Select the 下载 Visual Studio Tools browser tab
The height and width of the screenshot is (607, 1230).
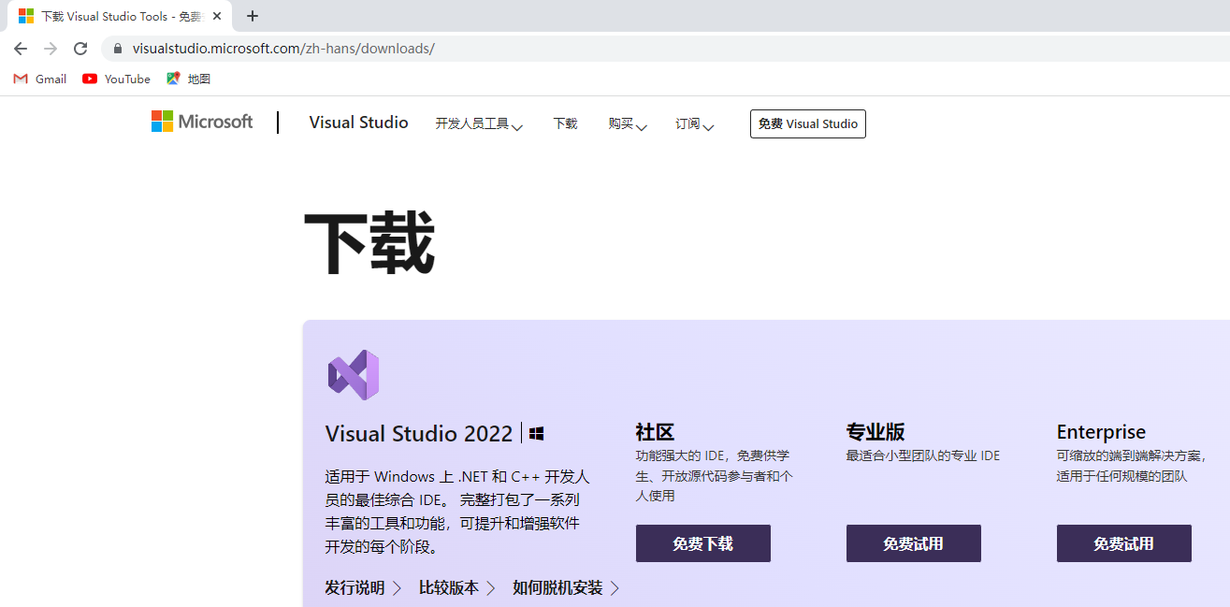click(x=120, y=16)
